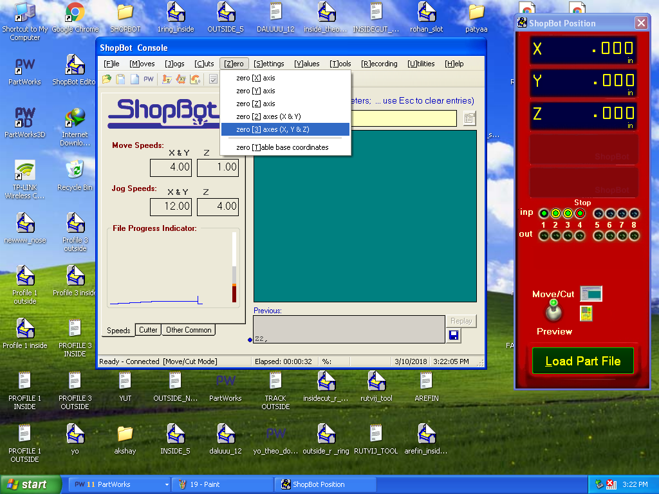This screenshot has height=494, width=659.
Task: Click ShopBot Position taskbar button
Action: [326, 485]
